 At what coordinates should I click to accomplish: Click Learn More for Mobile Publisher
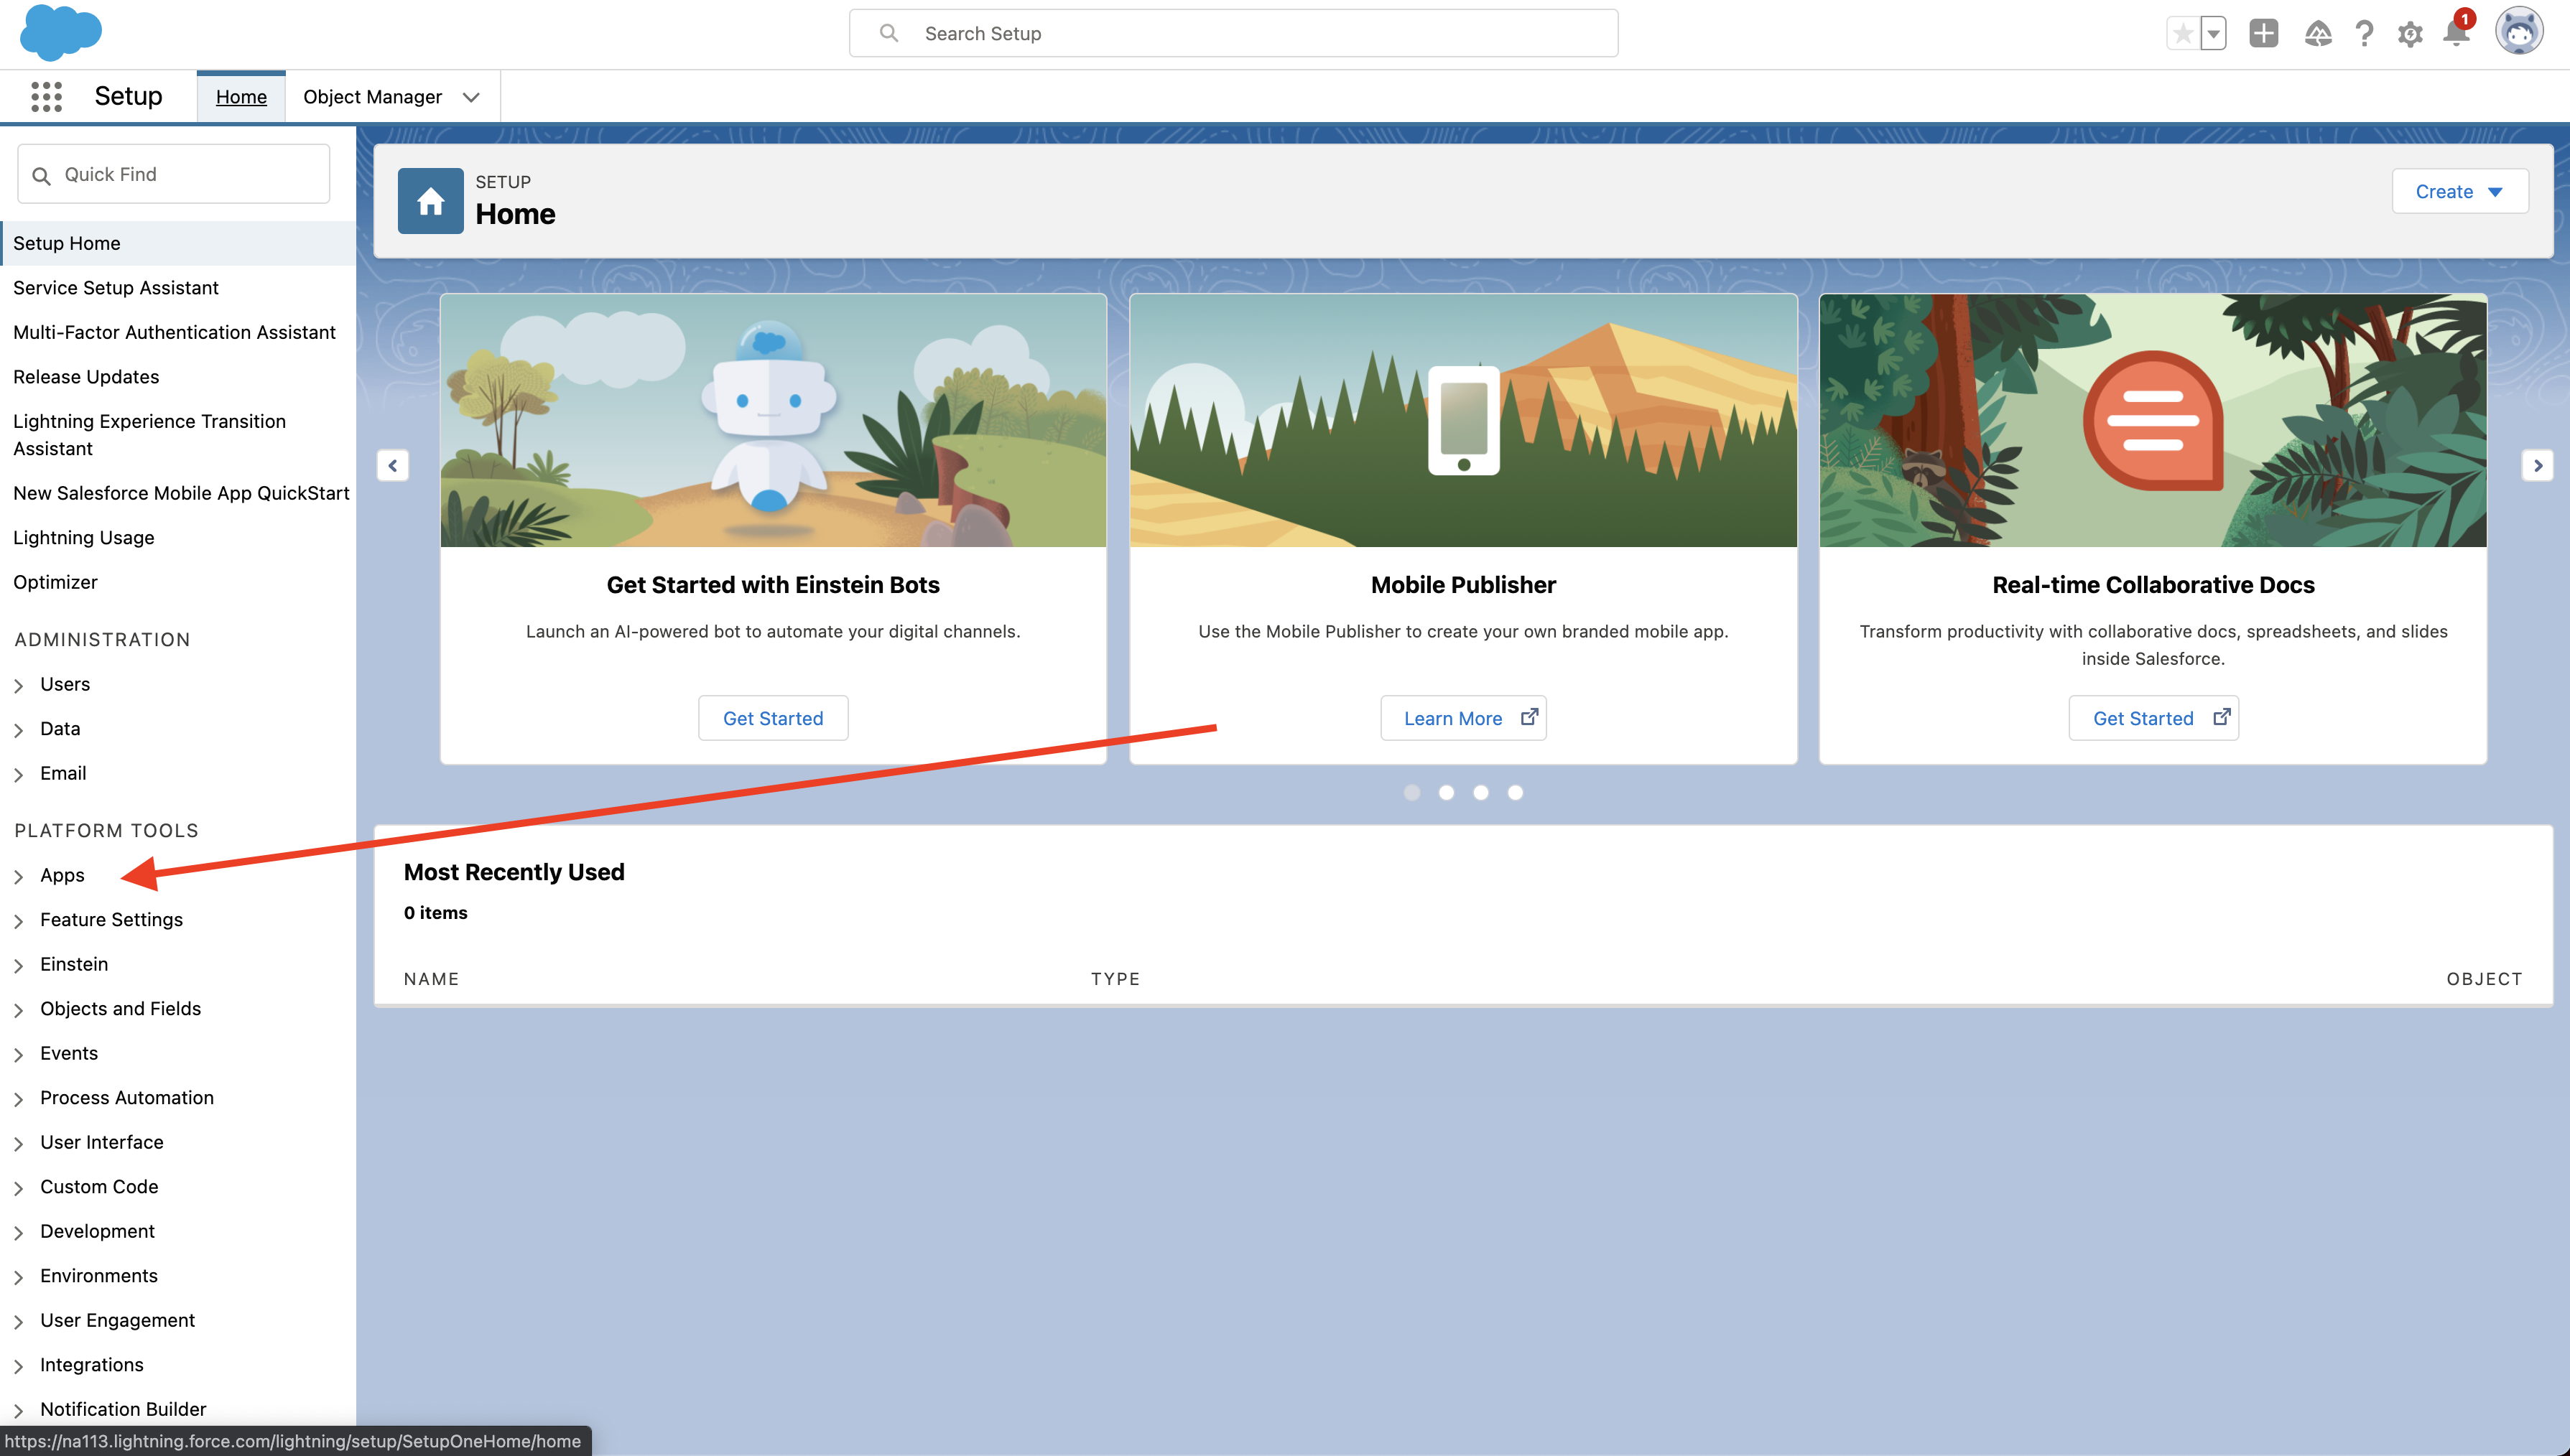click(1462, 718)
